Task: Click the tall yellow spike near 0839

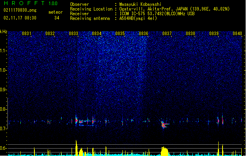Action: tap(218, 149)
